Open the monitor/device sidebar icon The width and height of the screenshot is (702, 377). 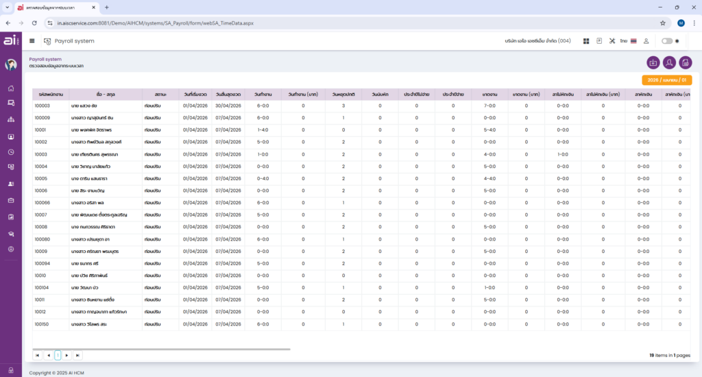(x=11, y=103)
